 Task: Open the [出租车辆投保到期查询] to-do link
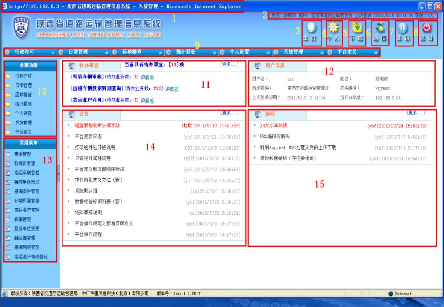click(97, 88)
